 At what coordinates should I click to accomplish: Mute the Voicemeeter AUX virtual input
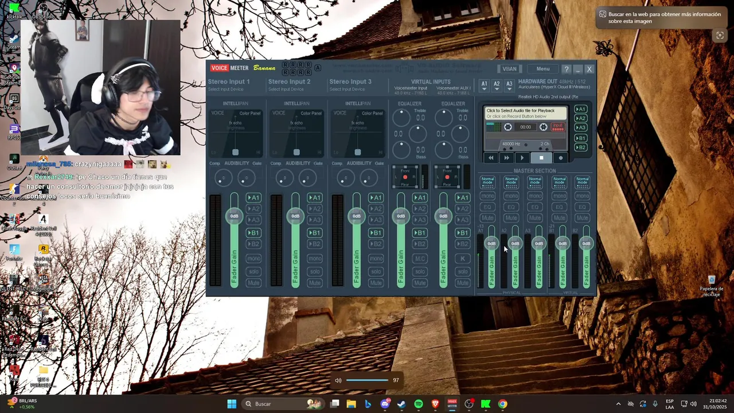pyautogui.click(x=462, y=283)
